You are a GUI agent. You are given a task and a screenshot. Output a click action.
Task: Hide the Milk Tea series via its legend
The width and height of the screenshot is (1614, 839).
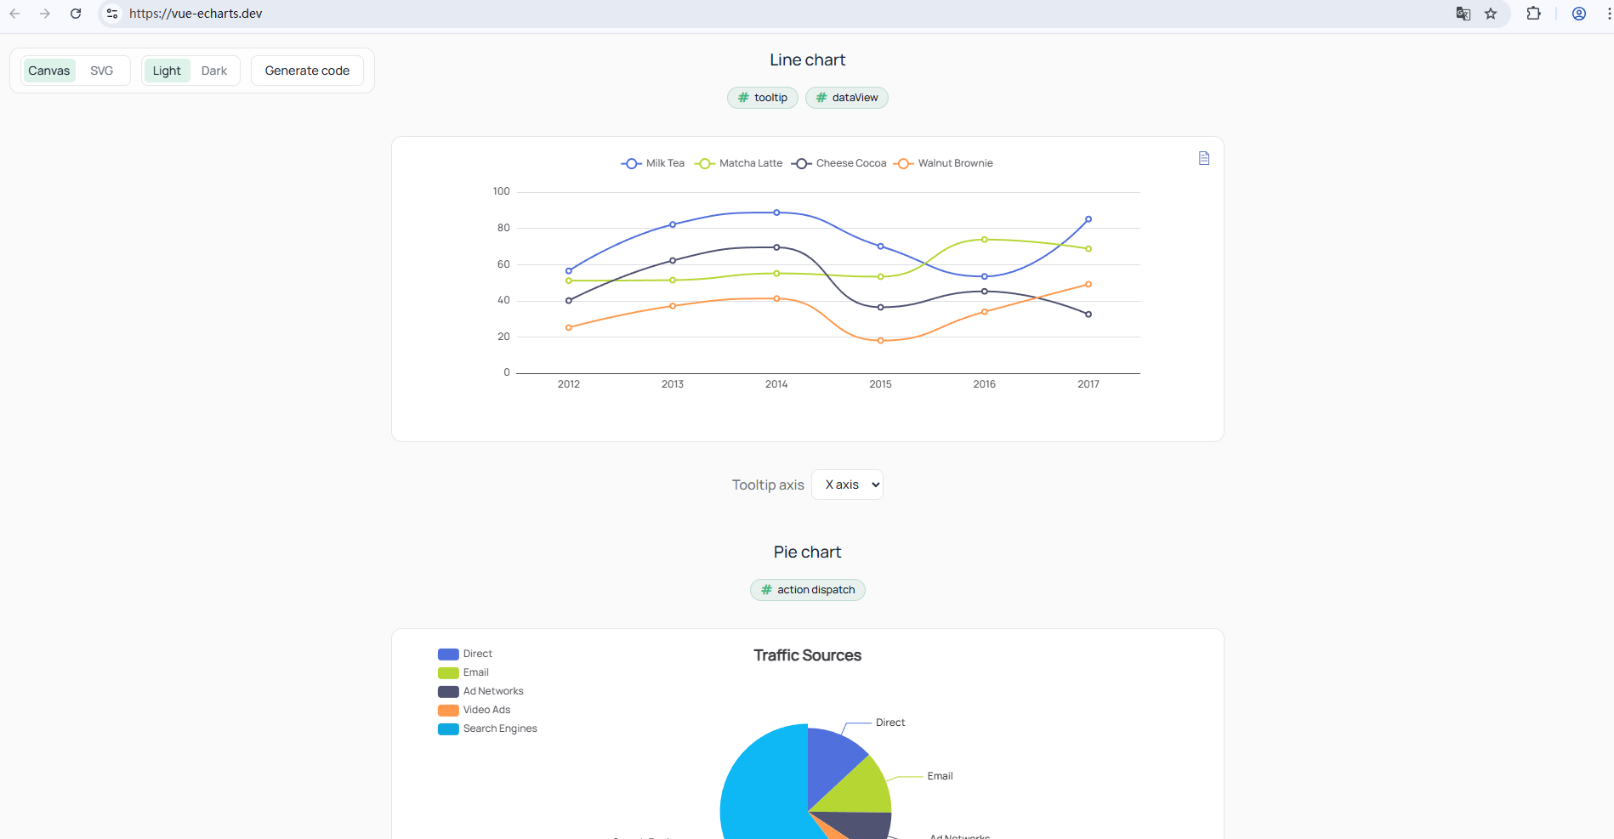tap(653, 163)
